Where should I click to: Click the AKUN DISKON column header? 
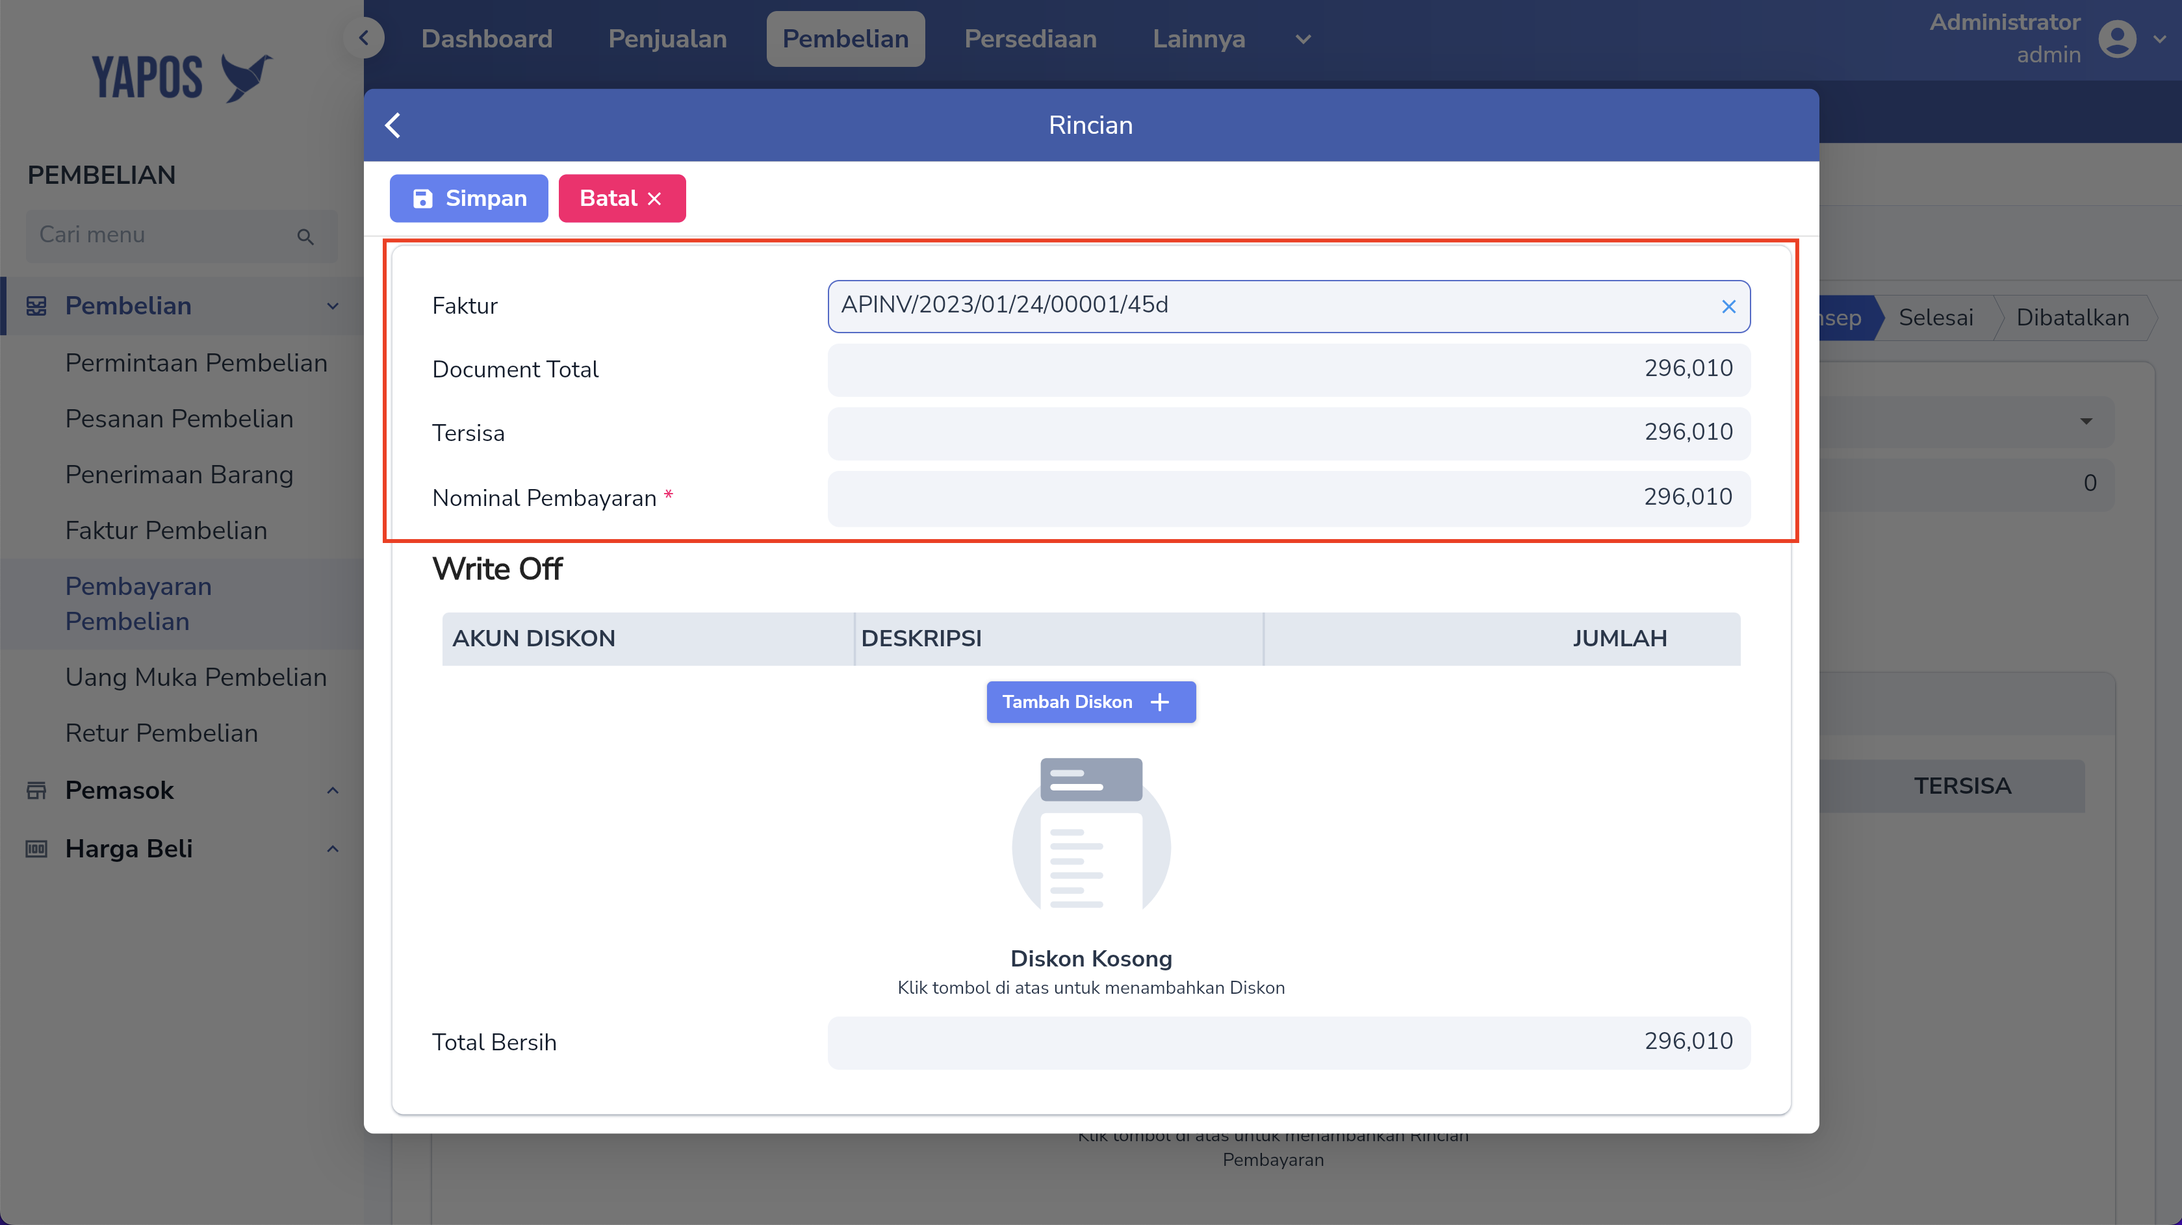click(x=647, y=639)
